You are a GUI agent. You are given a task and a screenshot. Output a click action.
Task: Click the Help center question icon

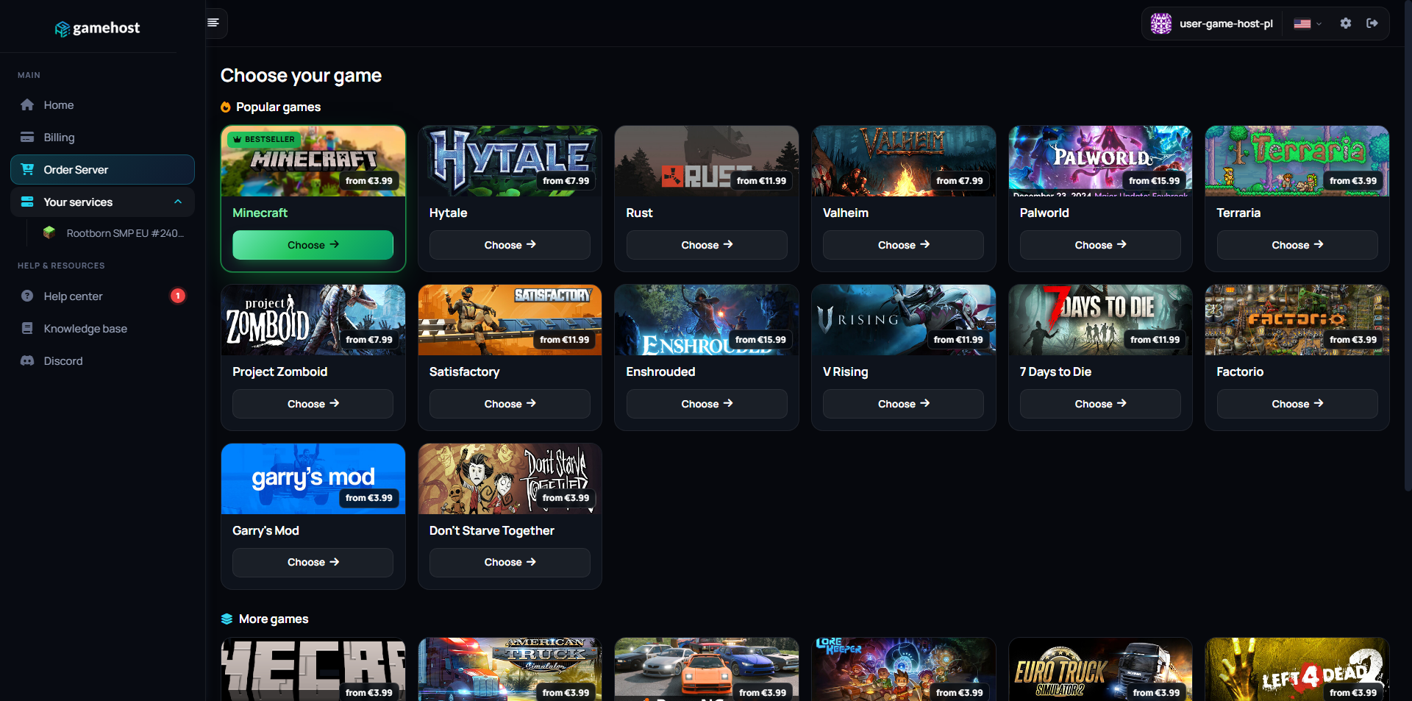click(x=27, y=296)
